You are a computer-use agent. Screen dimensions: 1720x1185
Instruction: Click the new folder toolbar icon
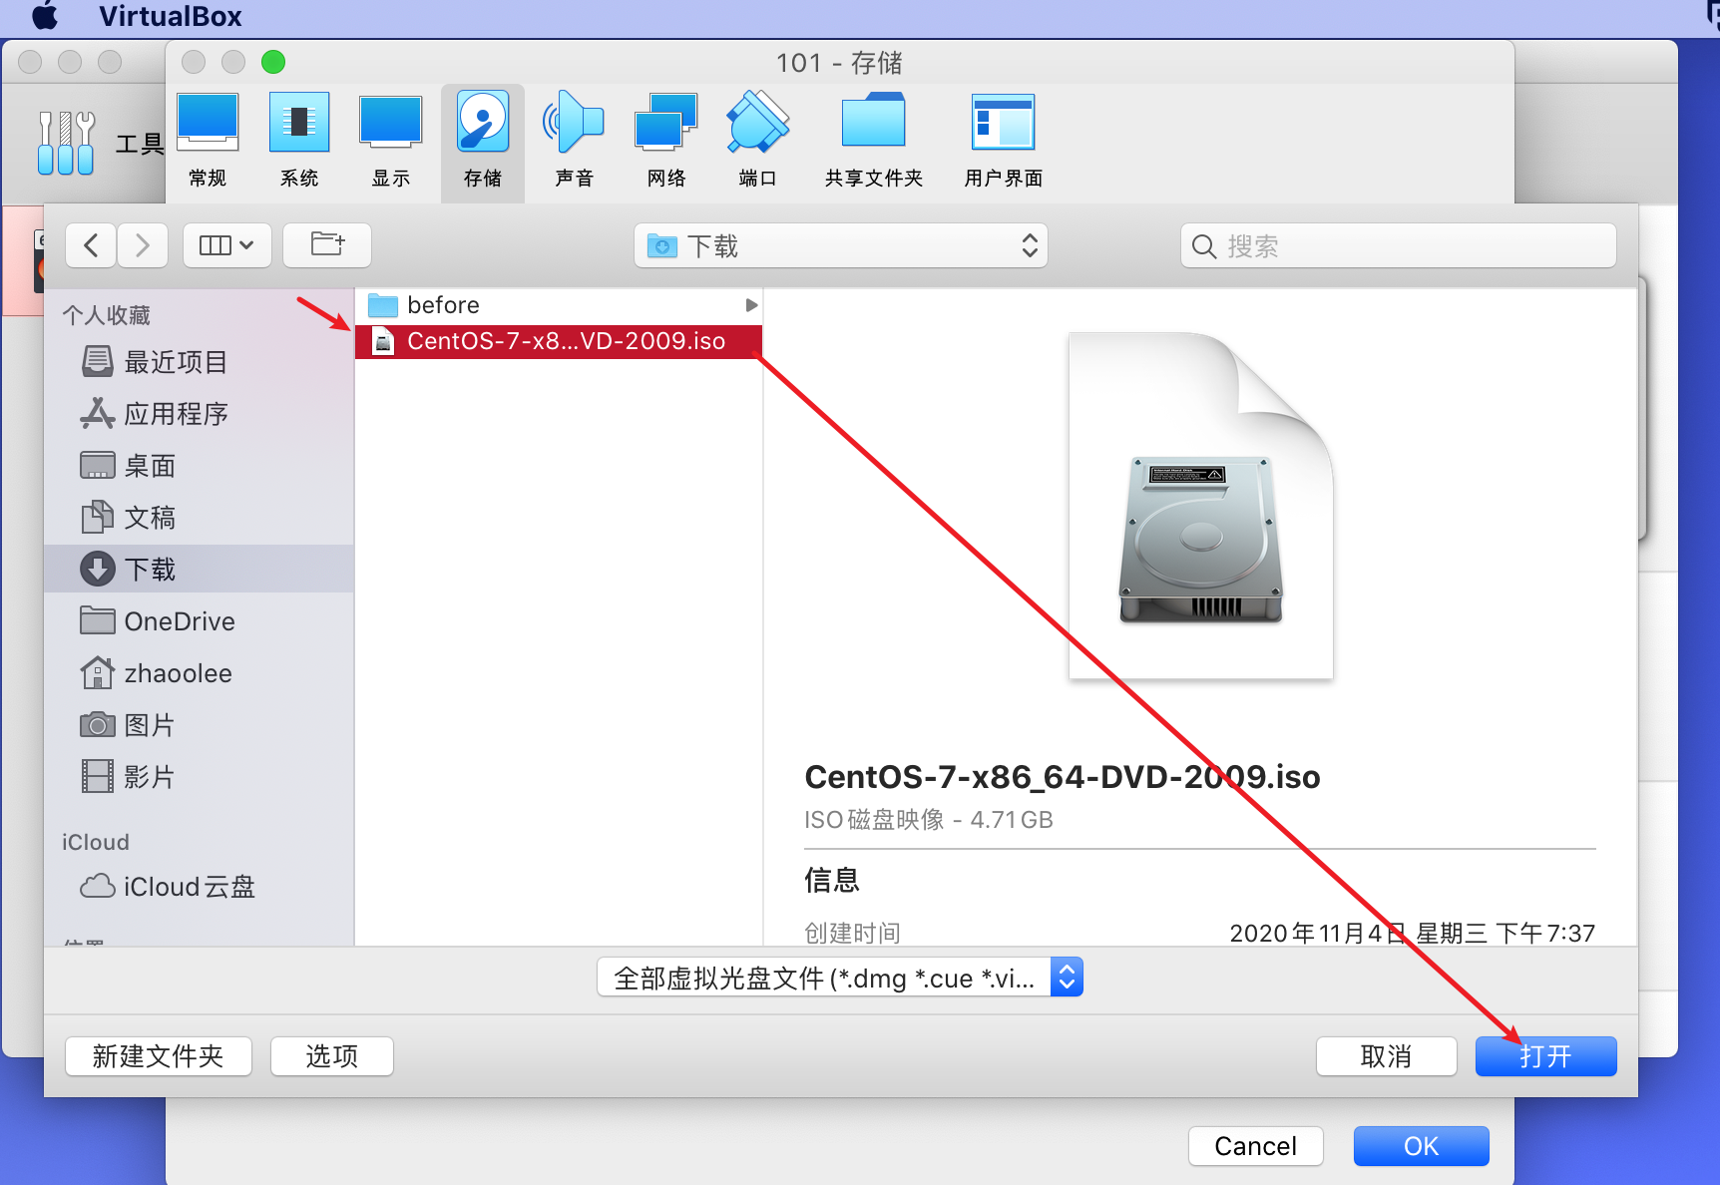tap(327, 245)
